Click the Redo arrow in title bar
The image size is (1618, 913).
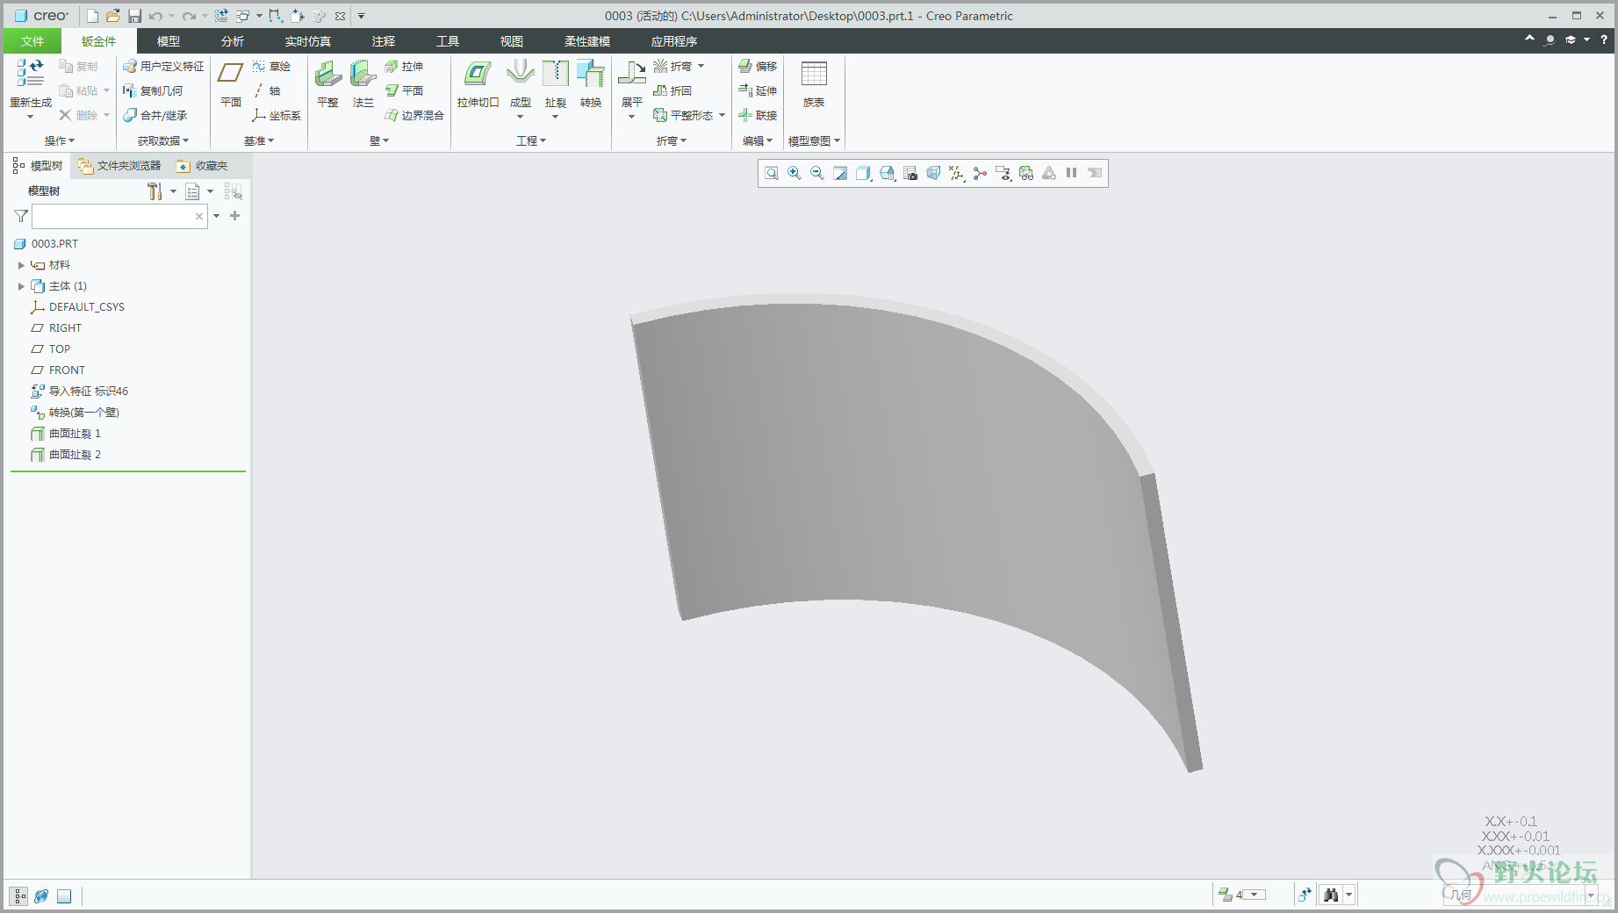tap(189, 16)
